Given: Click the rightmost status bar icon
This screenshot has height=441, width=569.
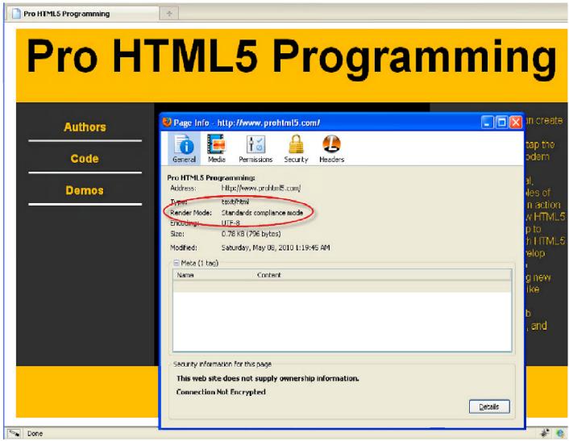Looking at the screenshot, I should point(559,434).
